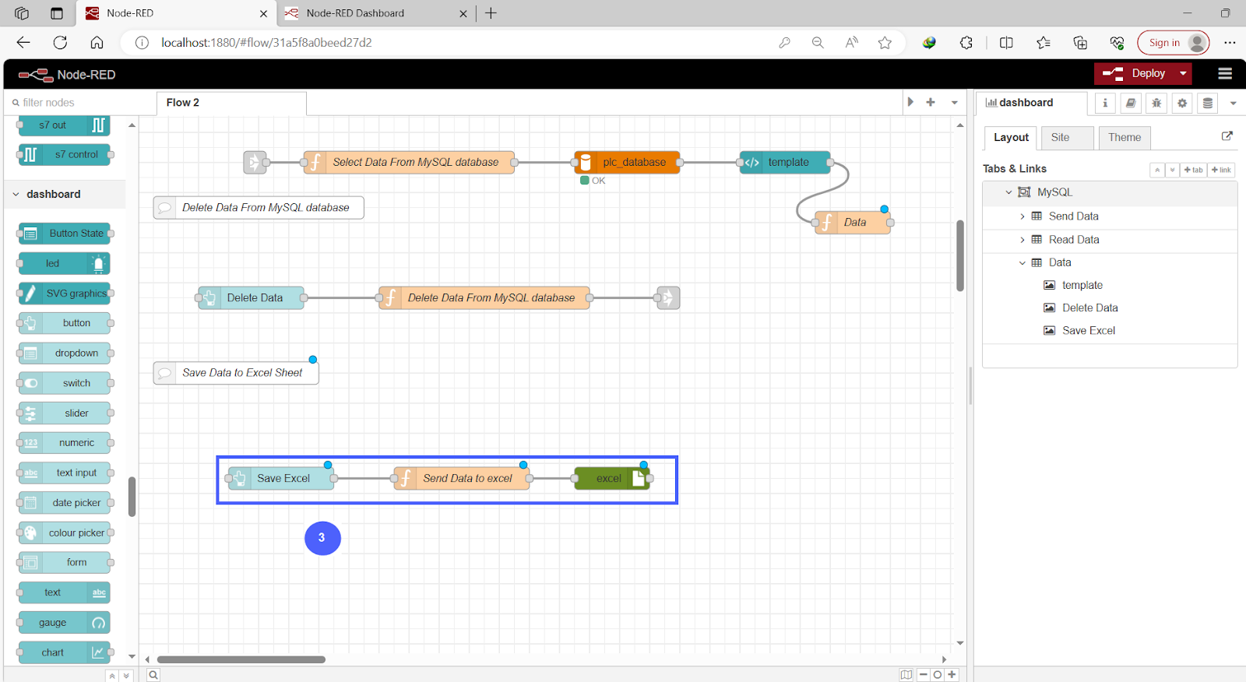Screen dimensions: 1246x682
Task: Select the s7 out palette node
Action: pyautogui.click(x=64, y=125)
